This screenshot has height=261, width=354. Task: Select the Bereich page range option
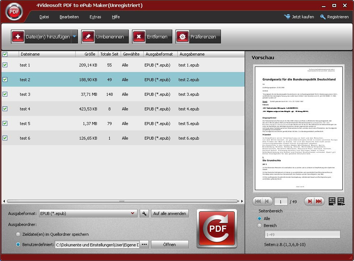point(260,225)
